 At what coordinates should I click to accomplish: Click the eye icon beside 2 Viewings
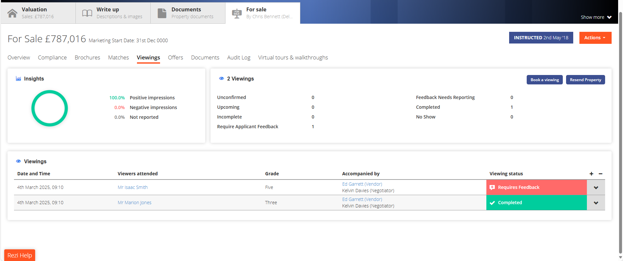pyautogui.click(x=222, y=79)
